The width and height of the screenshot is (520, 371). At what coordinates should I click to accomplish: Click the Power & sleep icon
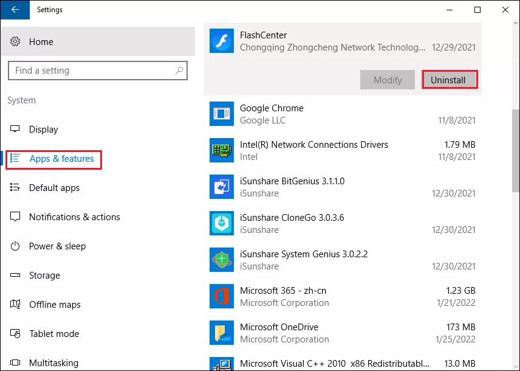[x=15, y=246]
